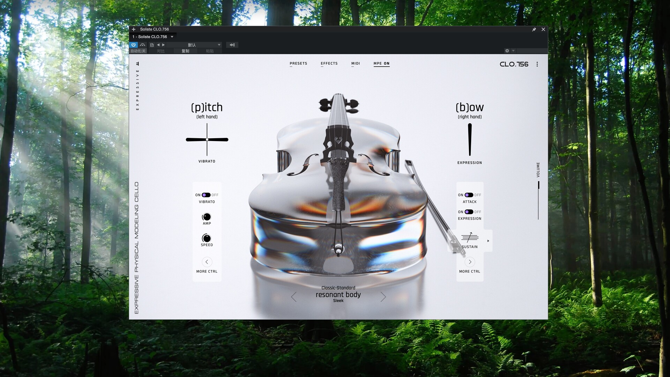Toggle the plugin power bypass button
This screenshot has width=670, height=377.
[133, 45]
